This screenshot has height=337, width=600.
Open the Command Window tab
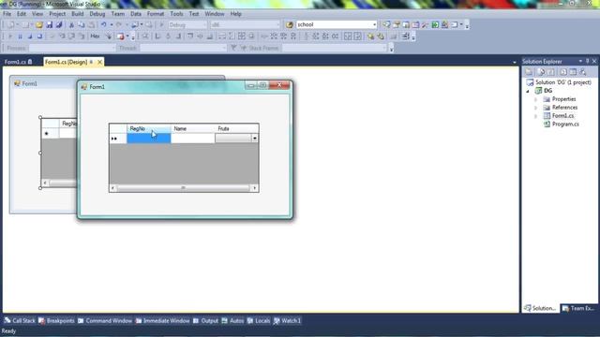point(105,320)
